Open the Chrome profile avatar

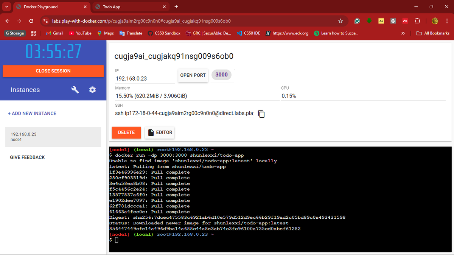pos(435,21)
